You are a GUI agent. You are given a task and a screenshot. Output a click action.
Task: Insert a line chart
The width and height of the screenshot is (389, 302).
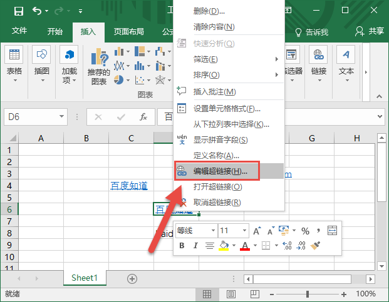coord(119,66)
